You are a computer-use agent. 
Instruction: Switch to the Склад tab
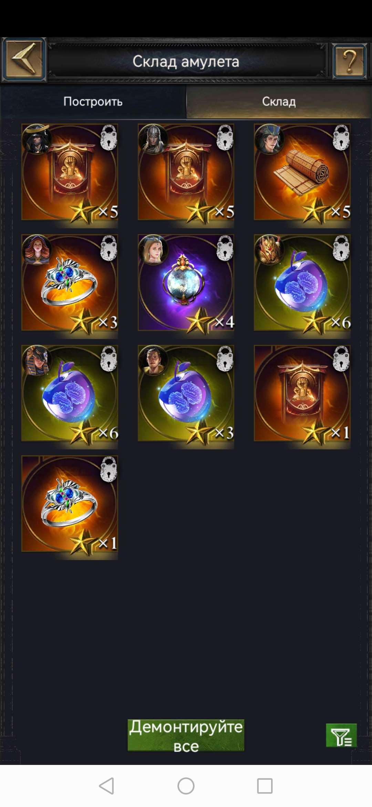click(279, 102)
